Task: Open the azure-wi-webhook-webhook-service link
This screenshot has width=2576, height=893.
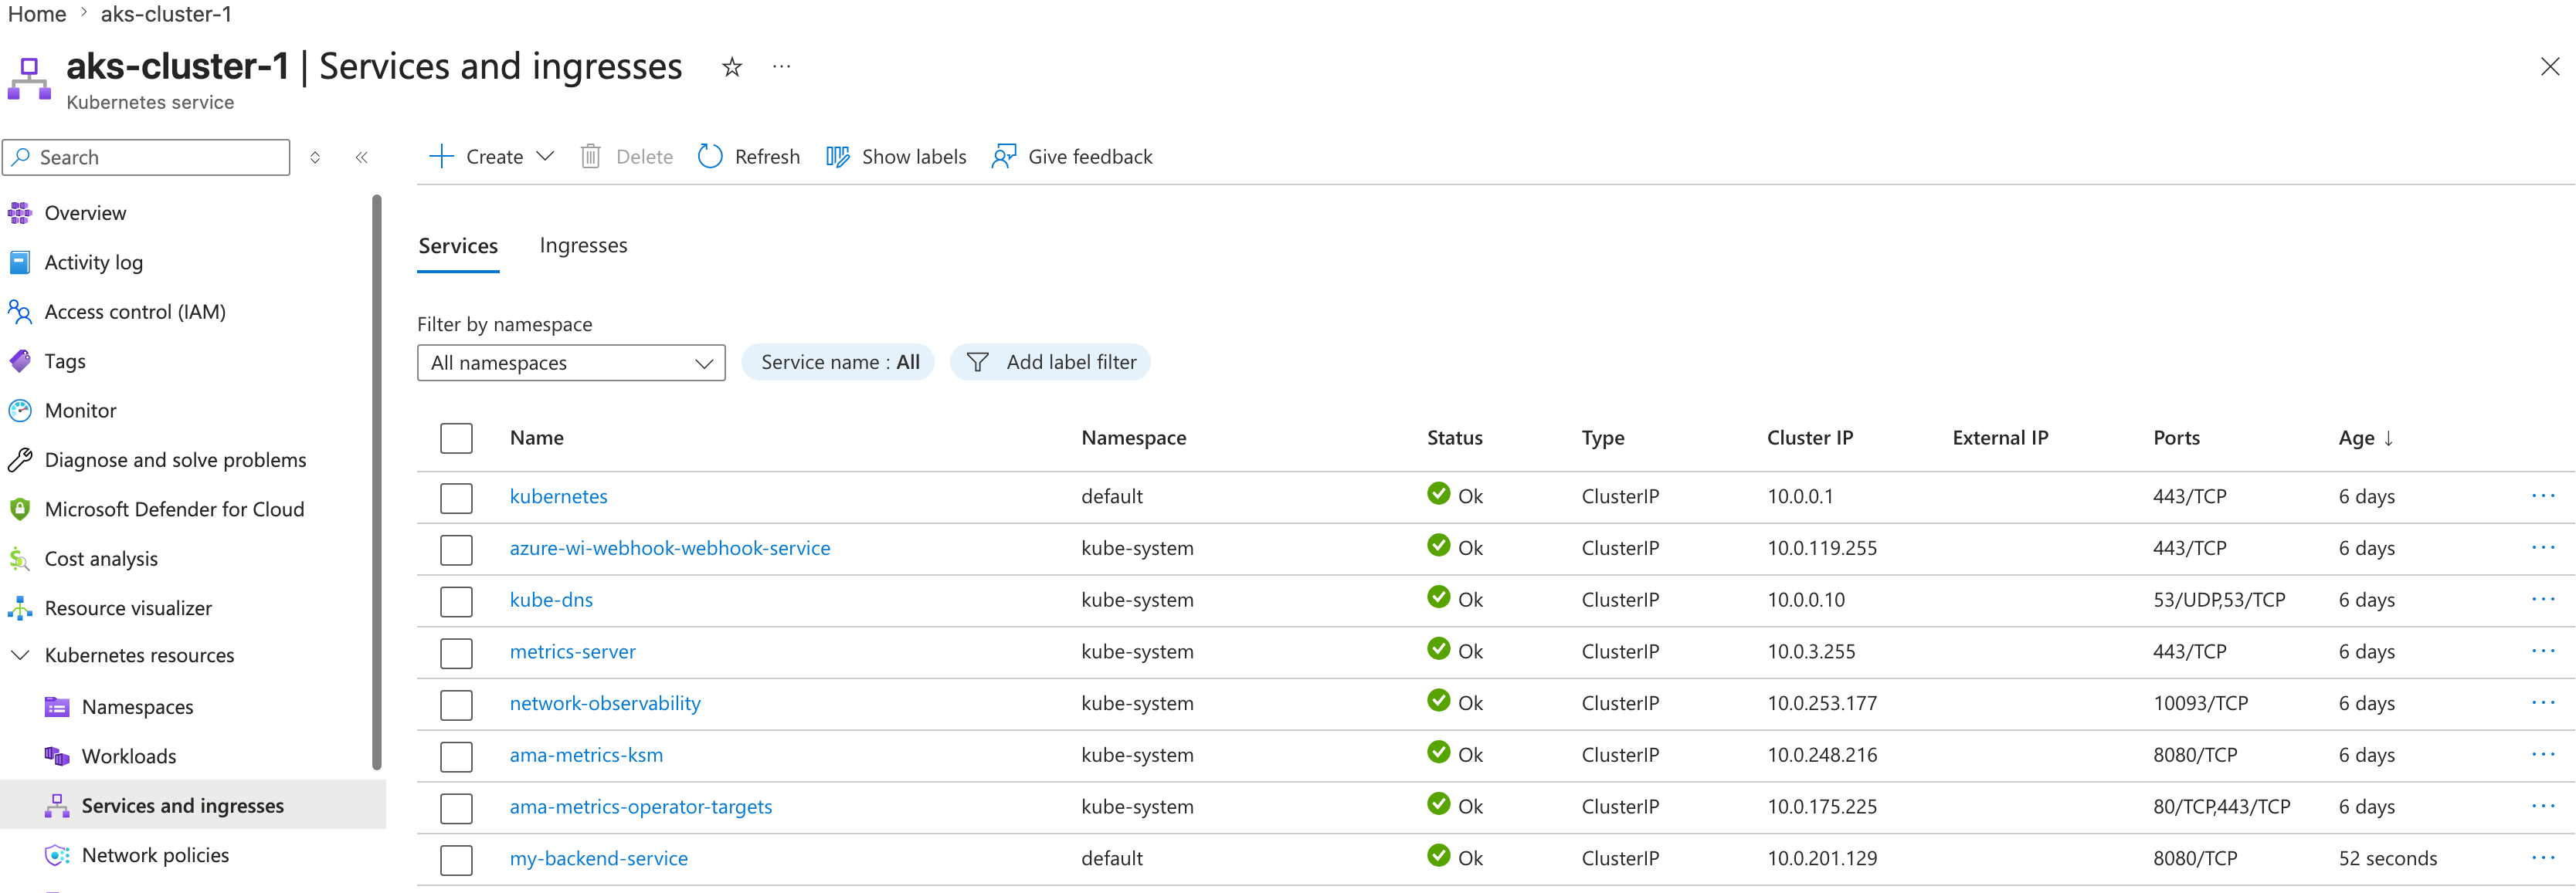Action: coord(670,549)
